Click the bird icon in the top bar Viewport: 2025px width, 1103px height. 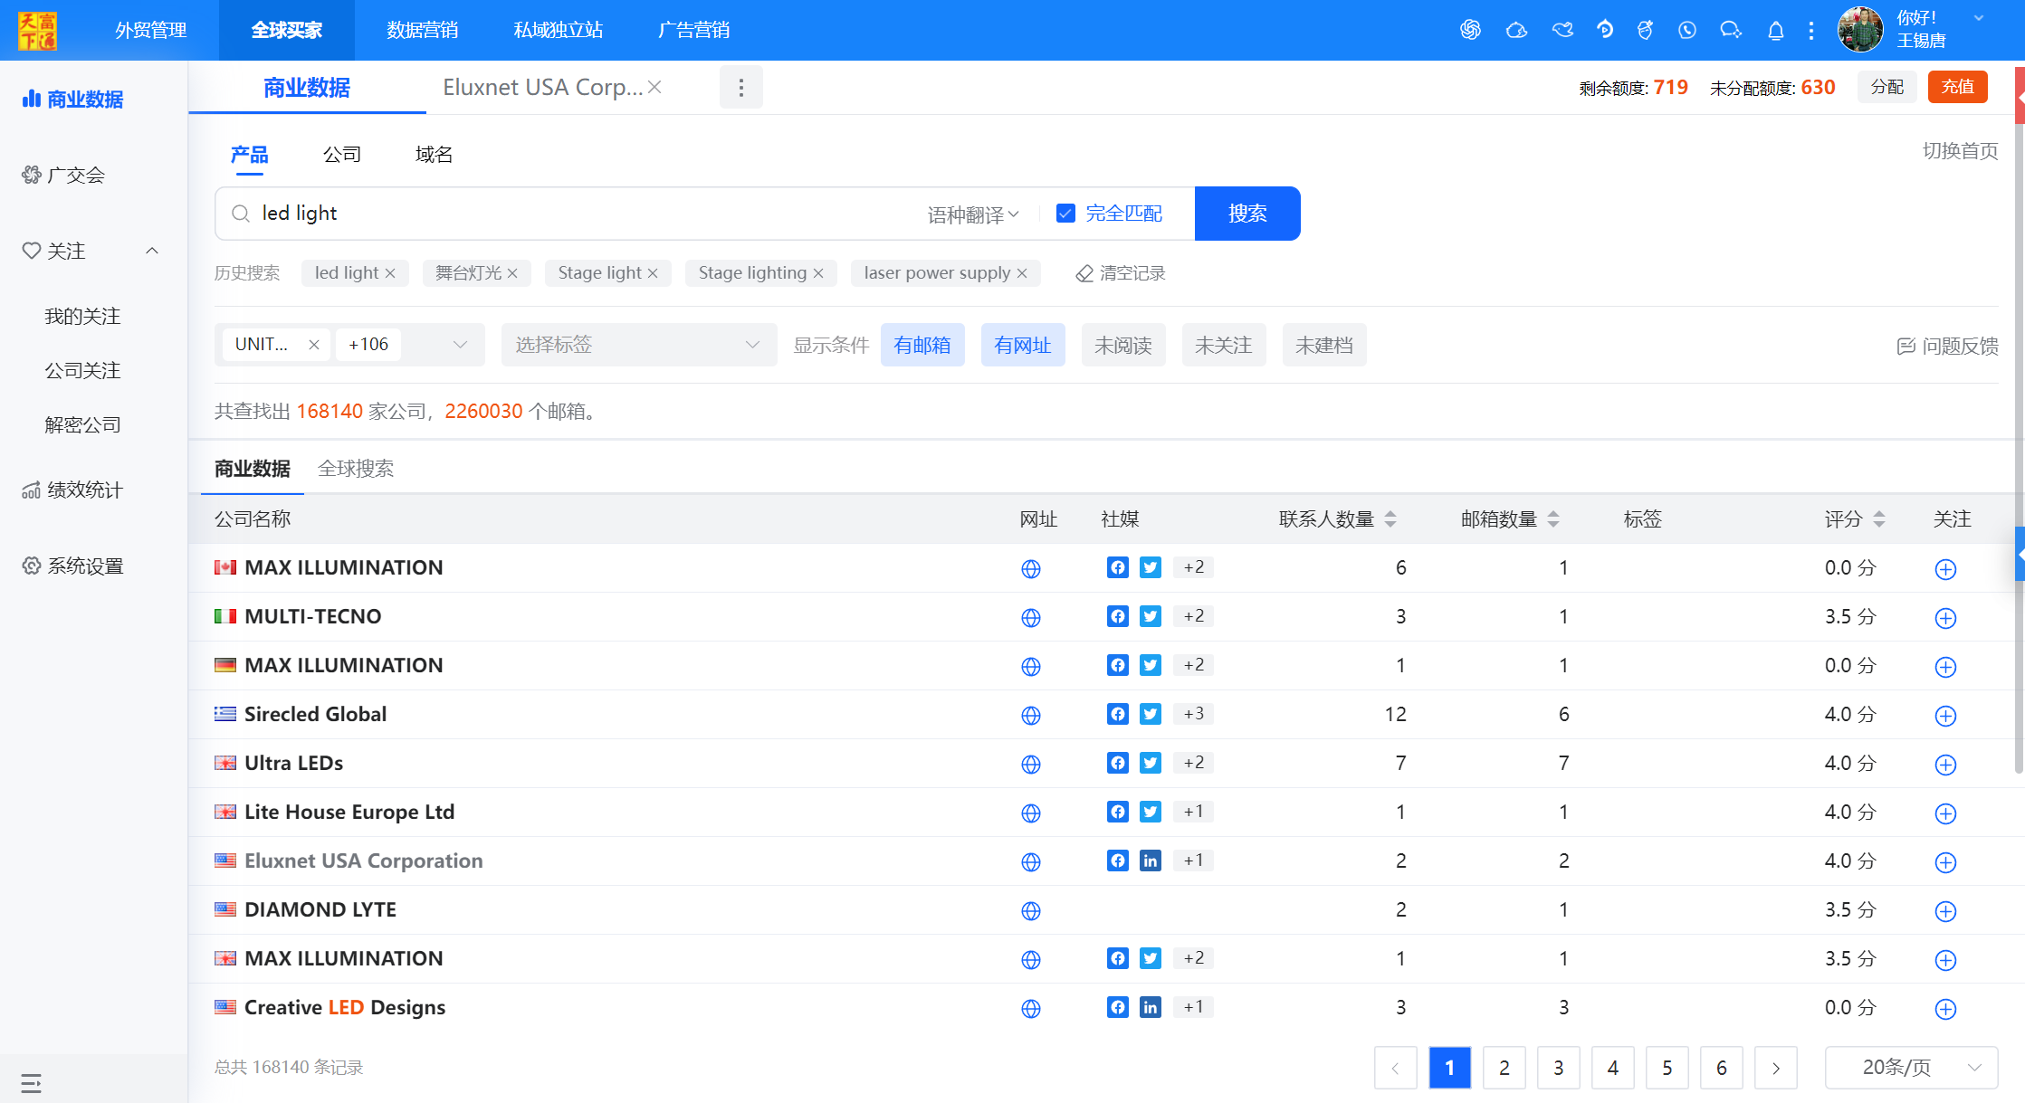(1562, 30)
